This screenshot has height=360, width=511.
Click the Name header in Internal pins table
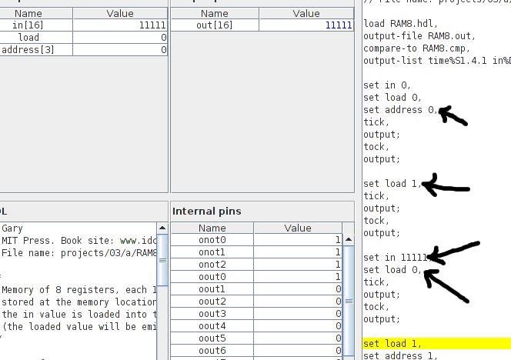tap(212, 228)
